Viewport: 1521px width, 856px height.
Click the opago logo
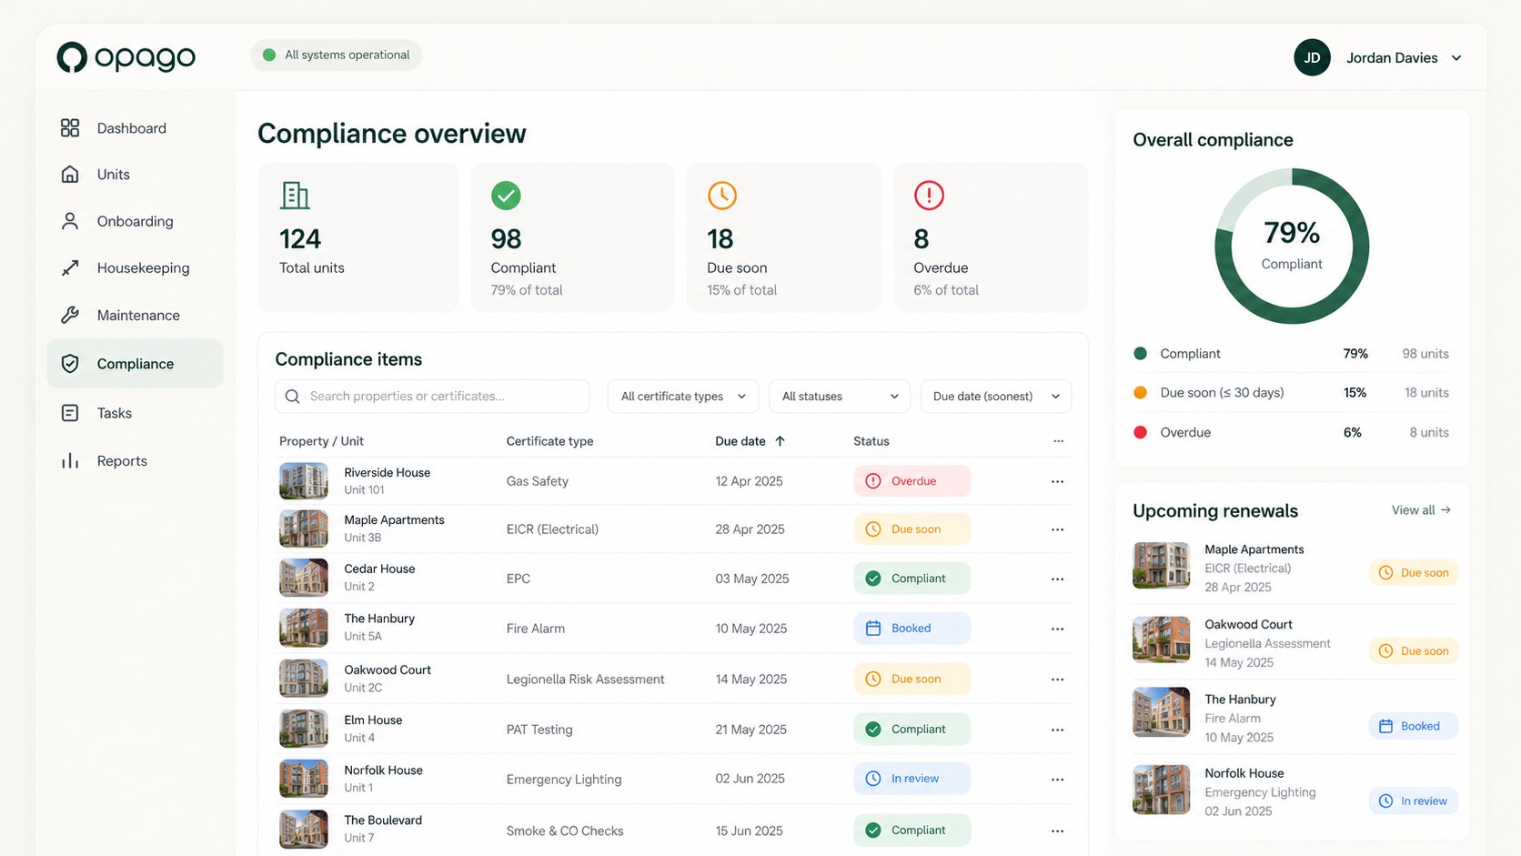tap(126, 57)
